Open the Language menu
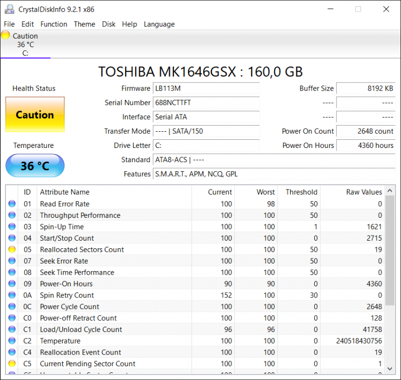Viewport: 401px width, 380px height. pos(159,24)
